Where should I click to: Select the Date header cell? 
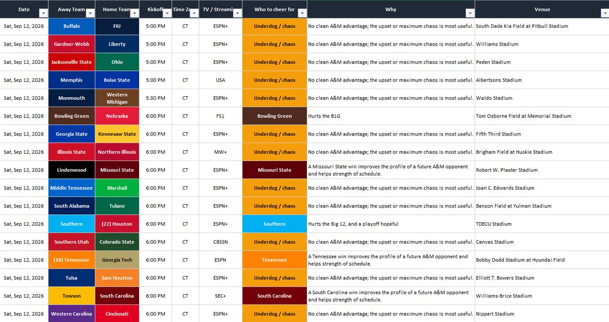coord(24,9)
